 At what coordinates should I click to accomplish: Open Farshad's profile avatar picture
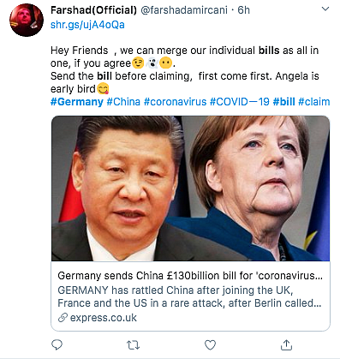[27, 20]
